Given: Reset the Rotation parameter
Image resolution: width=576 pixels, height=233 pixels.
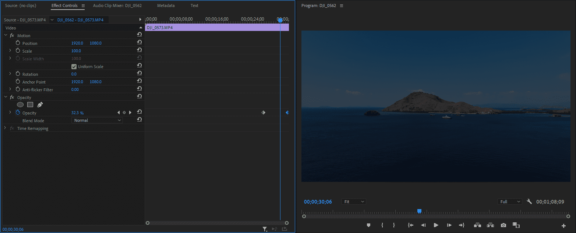Looking at the screenshot, I should tap(139, 73).
